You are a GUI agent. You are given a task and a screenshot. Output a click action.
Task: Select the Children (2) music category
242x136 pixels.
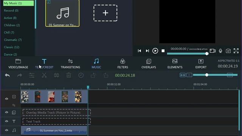point(12,25)
